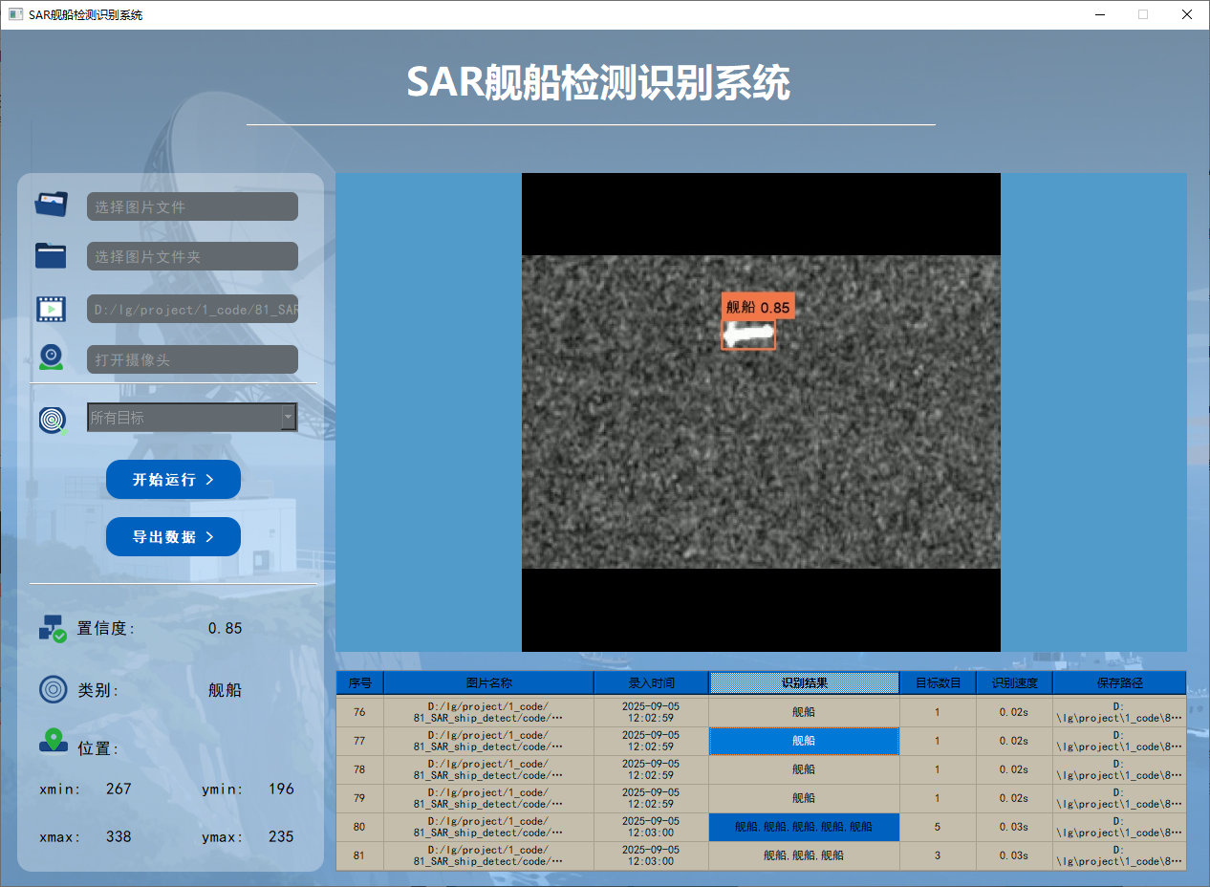Click the xmax value 338
This screenshot has height=887, width=1210.
[x=119, y=836]
